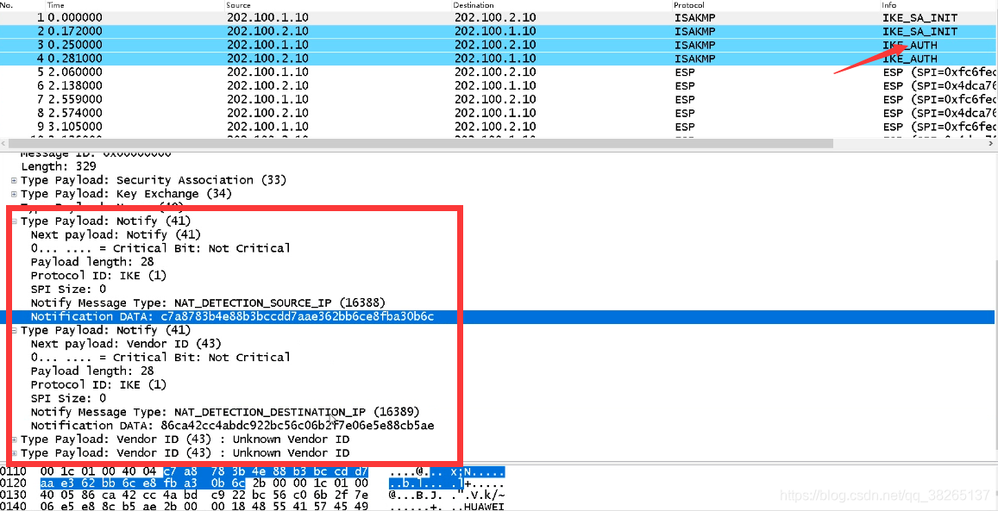Click hex row 0140 showing HUAWEI ASCII
This screenshot has width=998, height=511.
[253, 507]
